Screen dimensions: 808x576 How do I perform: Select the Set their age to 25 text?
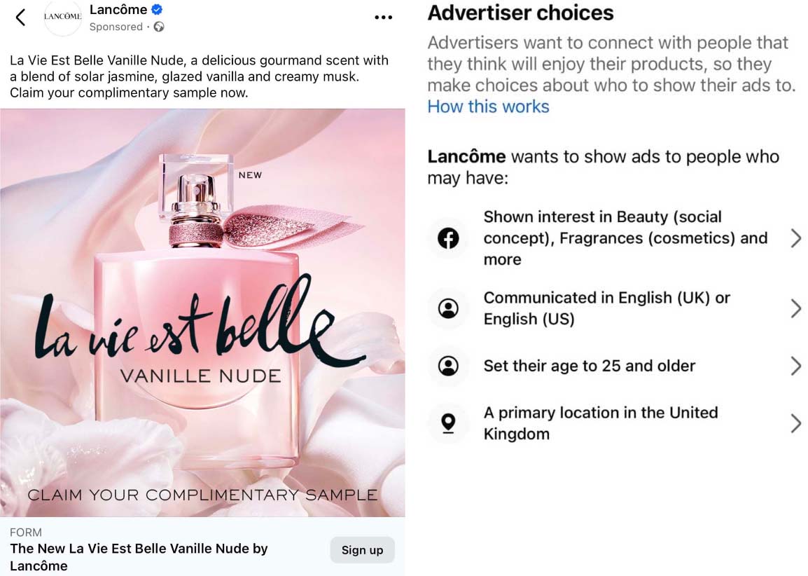click(589, 366)
